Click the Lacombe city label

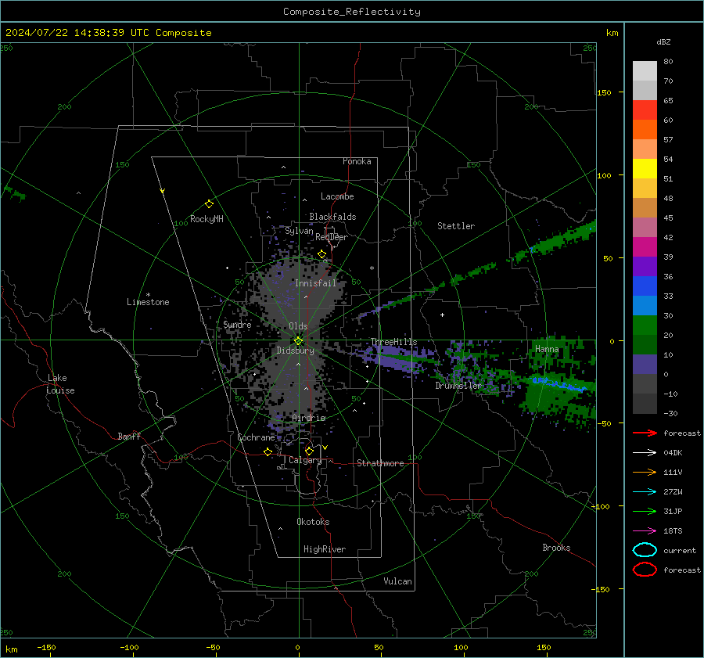coord(337,196)
